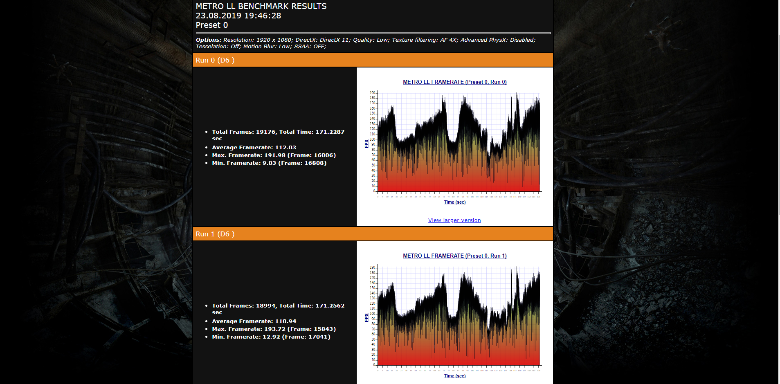The height and width of the screenshot is (384, 780).
Task: Click Min. Framerate: 12.92 line
Action: pos(271,337)
